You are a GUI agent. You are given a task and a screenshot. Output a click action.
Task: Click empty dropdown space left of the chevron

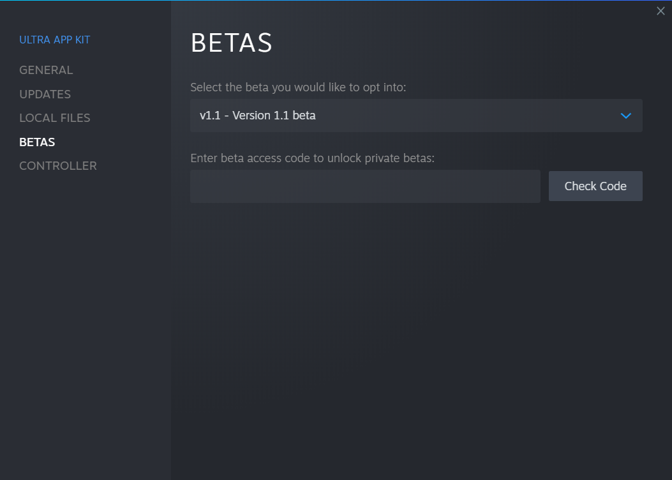[x=467, y=116]
